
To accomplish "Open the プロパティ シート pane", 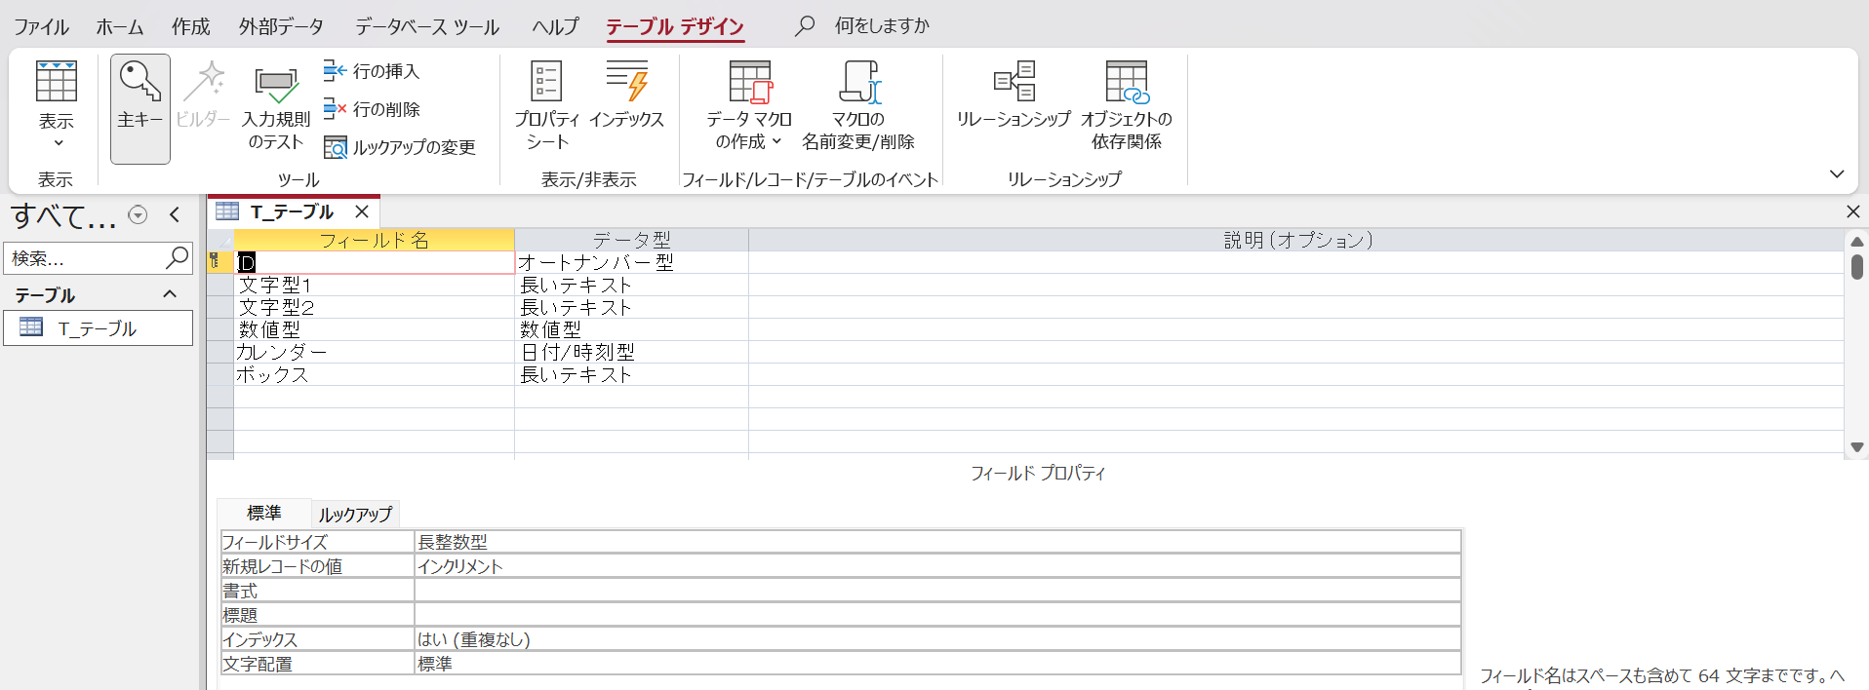I will pyautogui.click(x=546, y=106).
